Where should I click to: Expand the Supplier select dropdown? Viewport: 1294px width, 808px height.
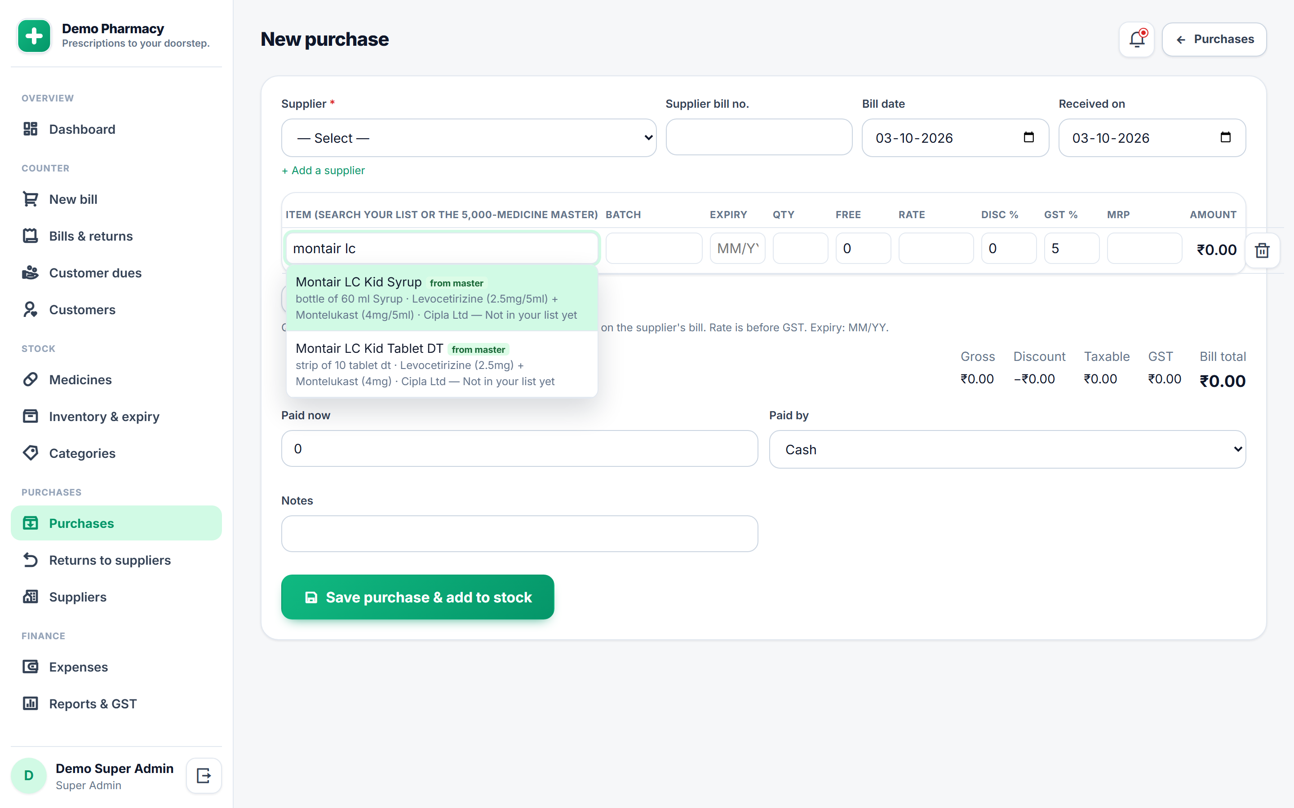tap(469, 138)
